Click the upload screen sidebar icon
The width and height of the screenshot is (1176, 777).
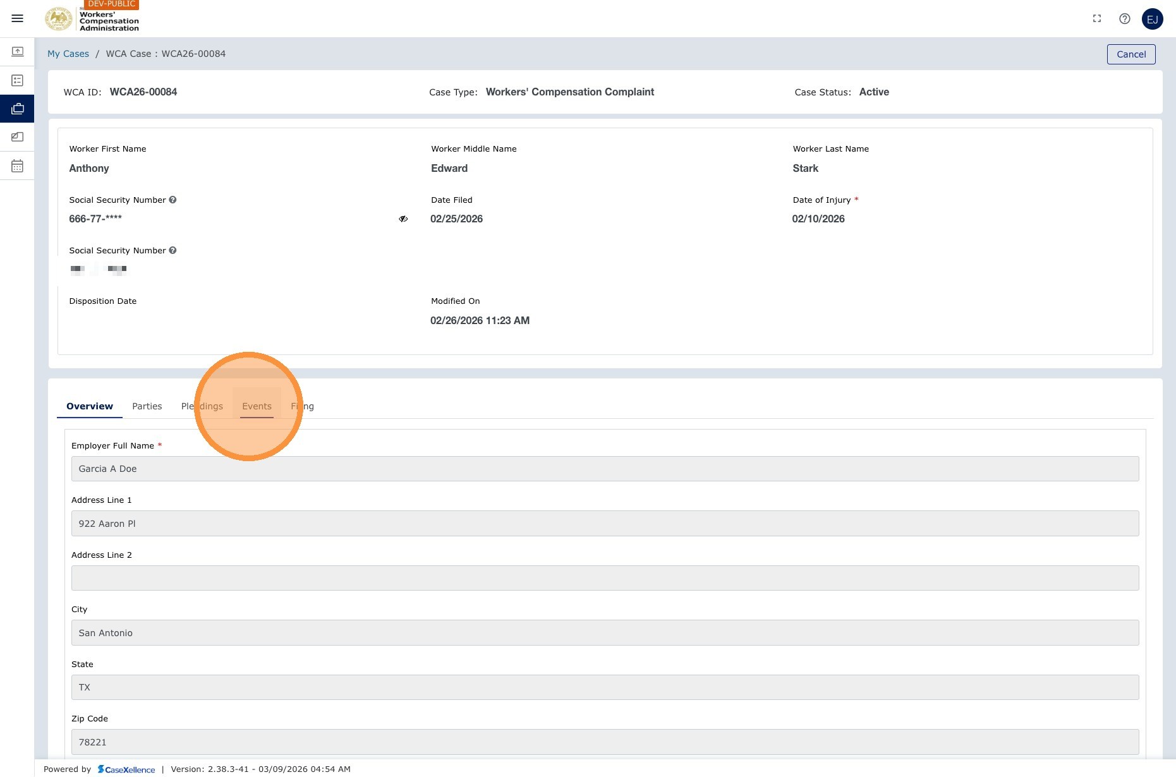pyautogui.click(x=18, y=52)
